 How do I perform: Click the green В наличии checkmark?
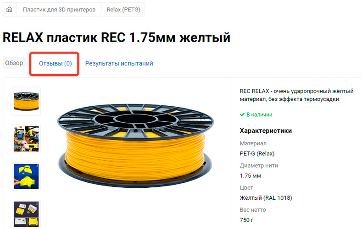click(242, 114)
